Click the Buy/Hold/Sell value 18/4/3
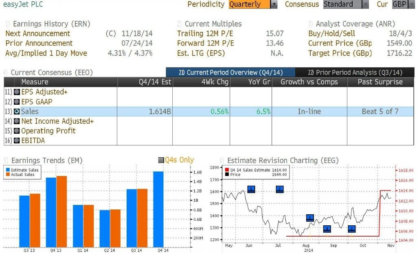The height and width of the screenshot is (253, 417). coord(401,33)
